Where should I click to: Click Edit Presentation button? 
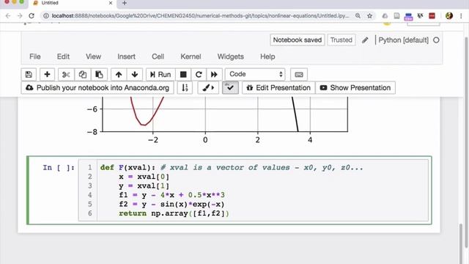[278, 88]
